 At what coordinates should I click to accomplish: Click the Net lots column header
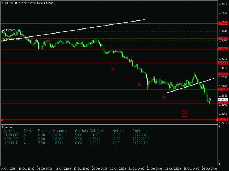tap(118, 131)
